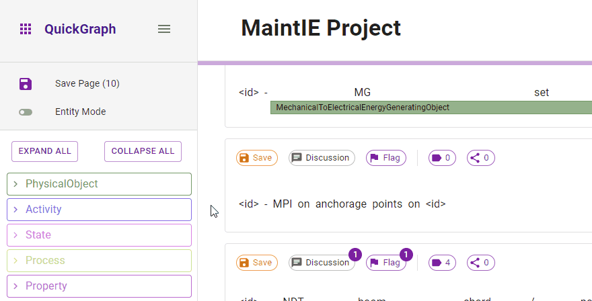
Task: Click the Save Page floppy disk icon
Action: [x=26, y=83]
